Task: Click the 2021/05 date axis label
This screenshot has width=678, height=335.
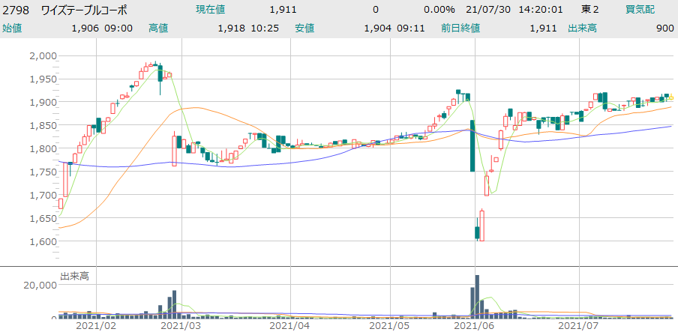Action: pyautogui.click(x=391, y=326)
